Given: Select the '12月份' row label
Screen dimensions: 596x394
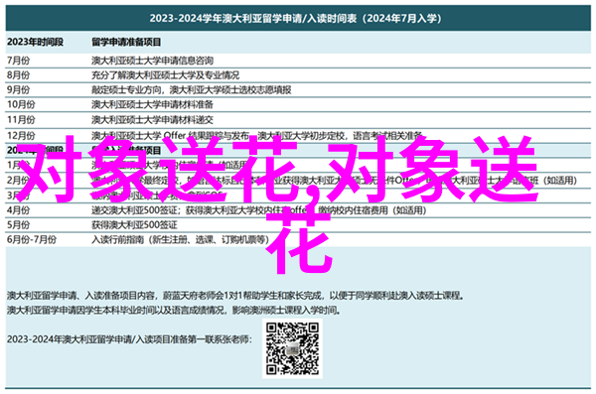Looking at the screenshot, I should tap(21, 135).
